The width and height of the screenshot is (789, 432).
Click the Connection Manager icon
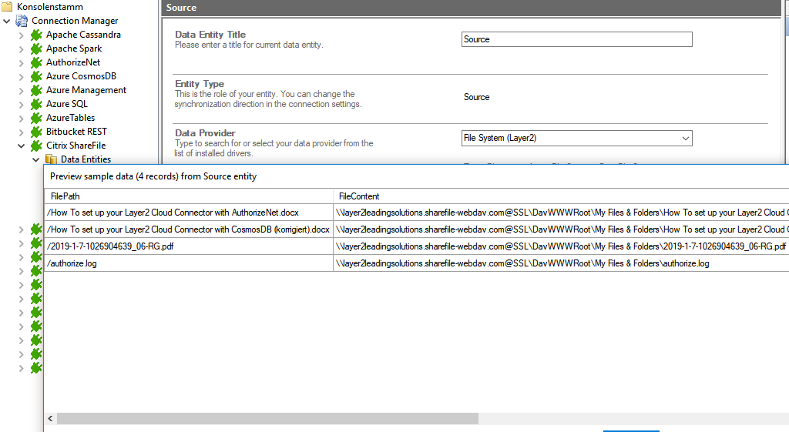[22, 21]
